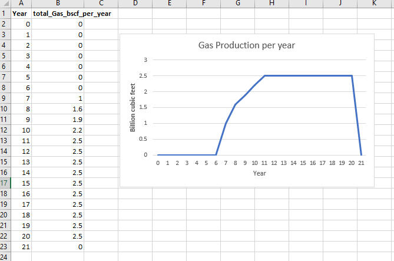
Task: Select the Year horizontal axis title
Action: (259, 173)
